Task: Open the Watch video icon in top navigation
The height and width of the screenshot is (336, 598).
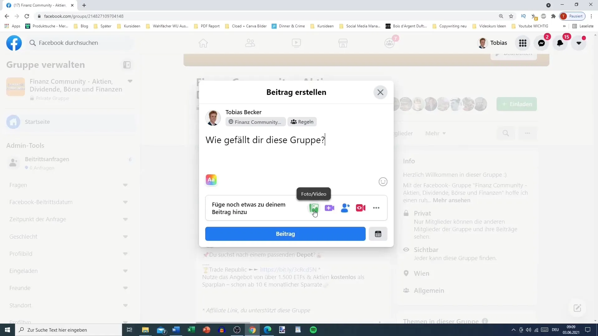Action: (296, 43)
